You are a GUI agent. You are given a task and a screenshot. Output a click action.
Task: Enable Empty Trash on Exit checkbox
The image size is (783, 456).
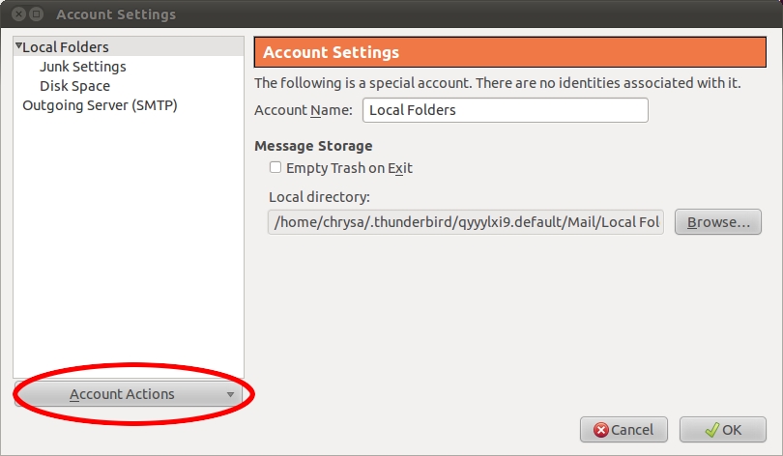coord(275,167)
